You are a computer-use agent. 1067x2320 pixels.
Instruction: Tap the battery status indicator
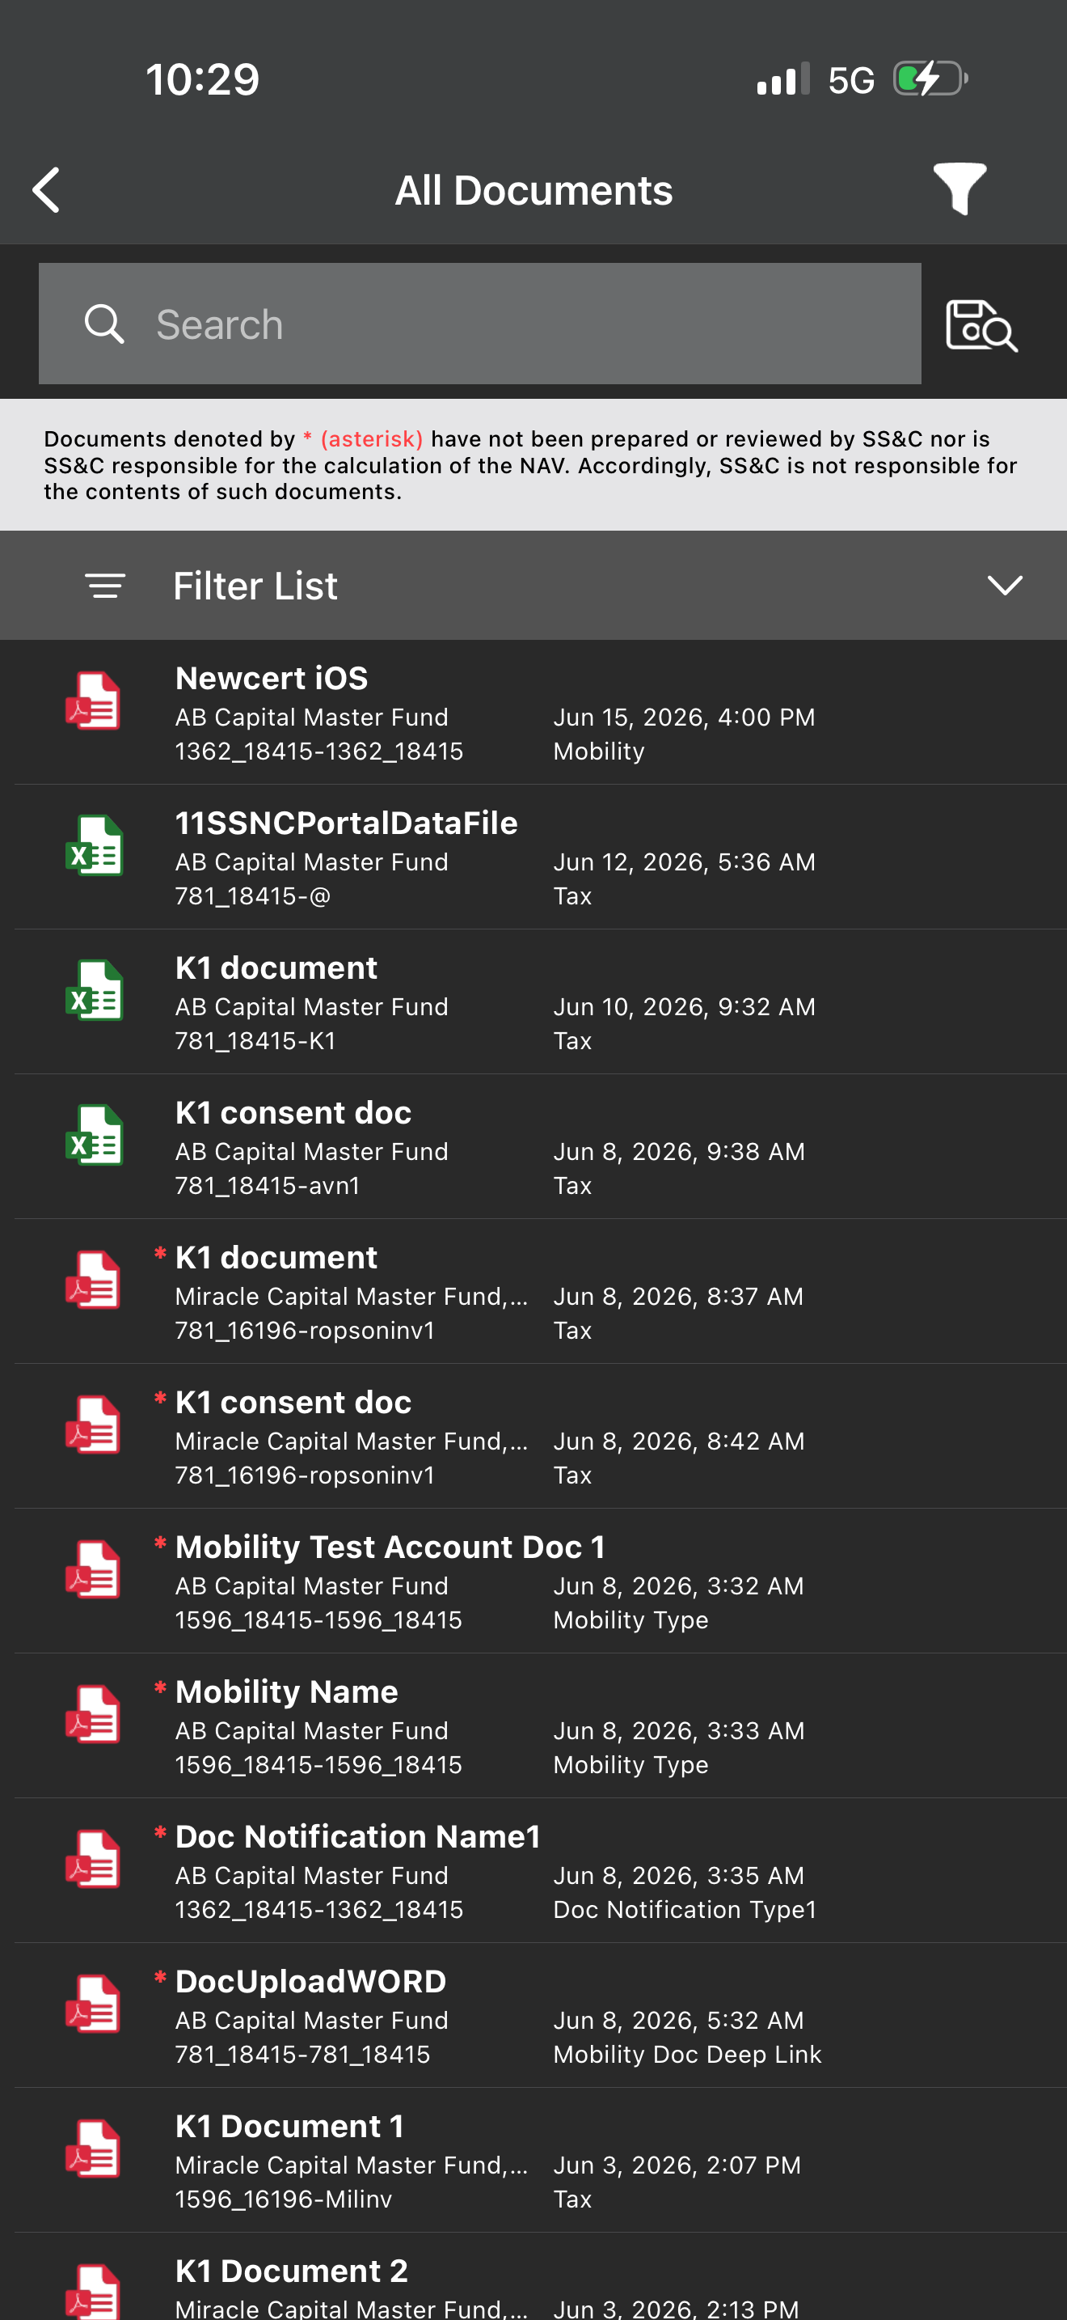coord(930,79)
